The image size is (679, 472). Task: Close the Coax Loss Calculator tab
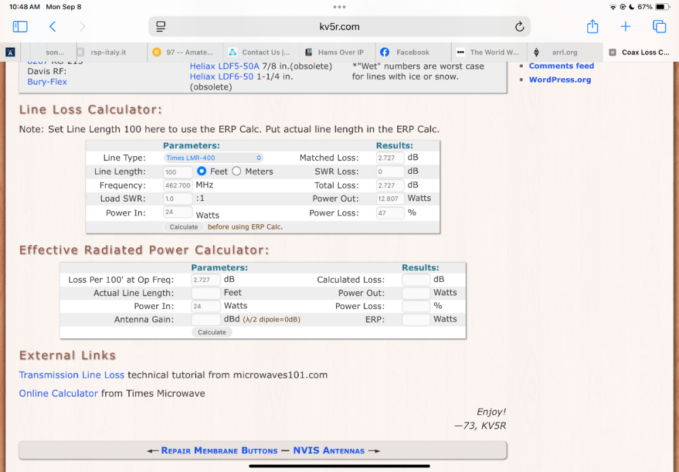(612, 52)
